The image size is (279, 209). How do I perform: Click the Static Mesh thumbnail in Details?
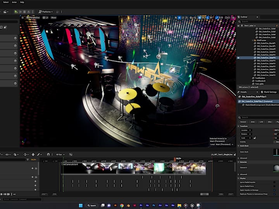point(276,152)
